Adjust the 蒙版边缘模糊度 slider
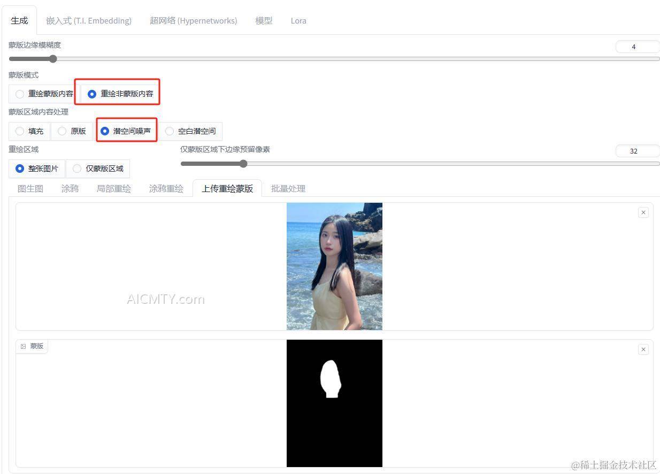 tap(53, 59)
